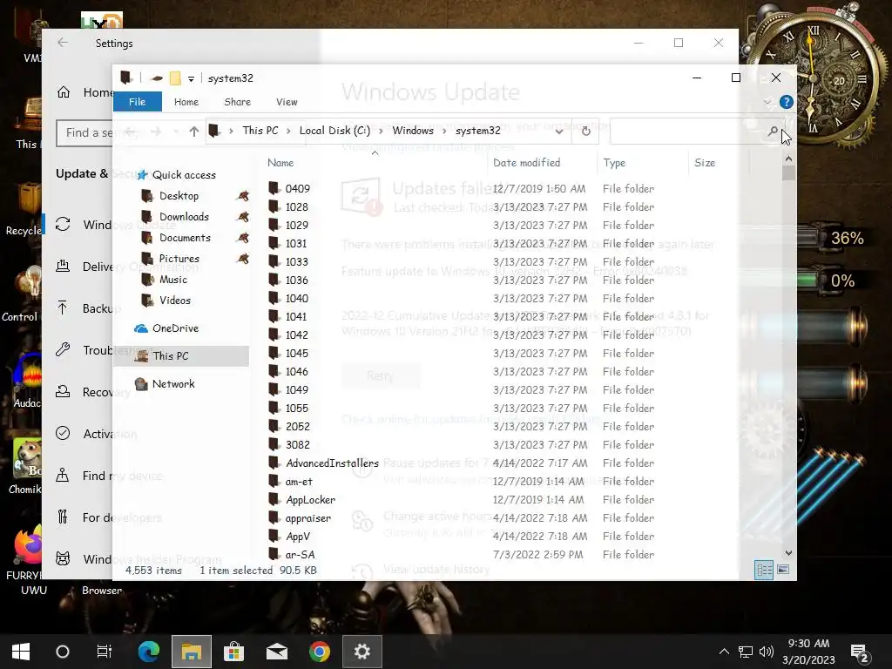892x669 pixels.
Task: Click the search magnifier icon
Action: tap(773, 132)
